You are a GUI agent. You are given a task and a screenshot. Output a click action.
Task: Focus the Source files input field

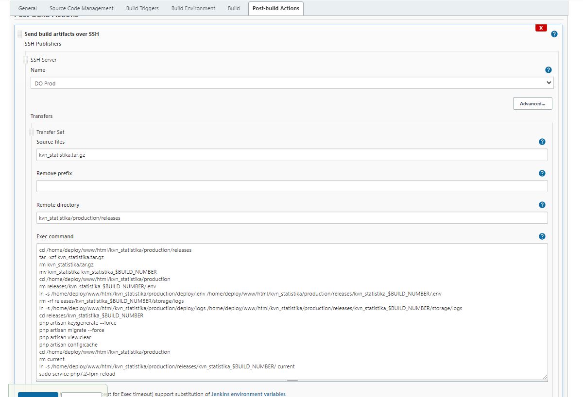coord(291,154)
